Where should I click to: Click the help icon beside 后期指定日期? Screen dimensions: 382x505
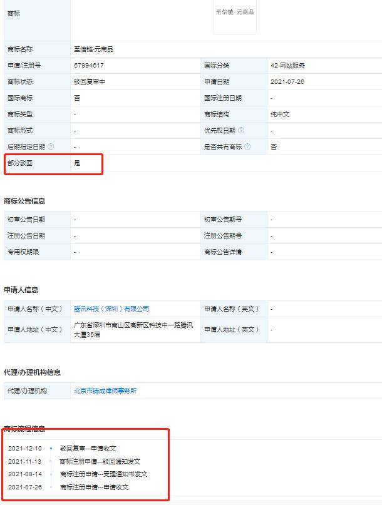51,146
